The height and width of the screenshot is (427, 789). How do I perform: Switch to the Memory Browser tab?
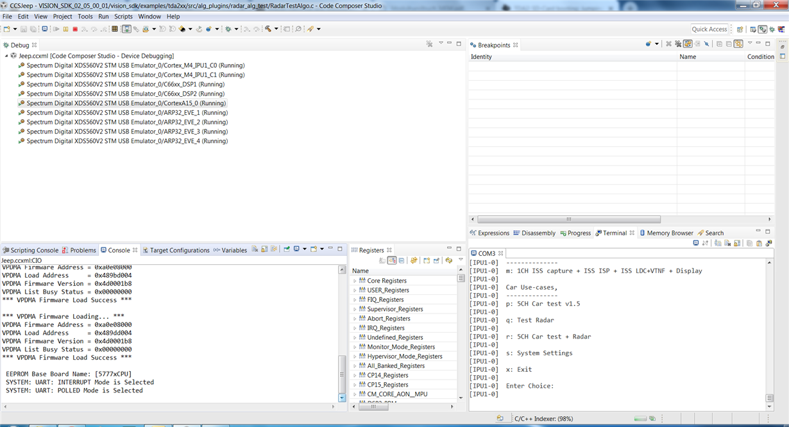pyautogui.click(x=666, y=233)
